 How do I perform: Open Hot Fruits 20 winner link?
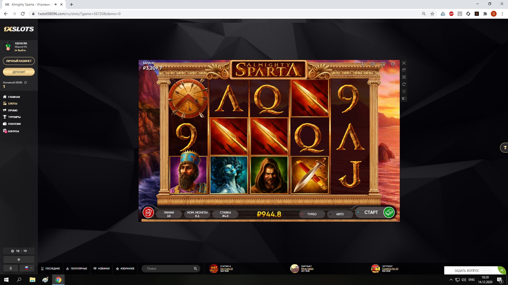(226, 269)
